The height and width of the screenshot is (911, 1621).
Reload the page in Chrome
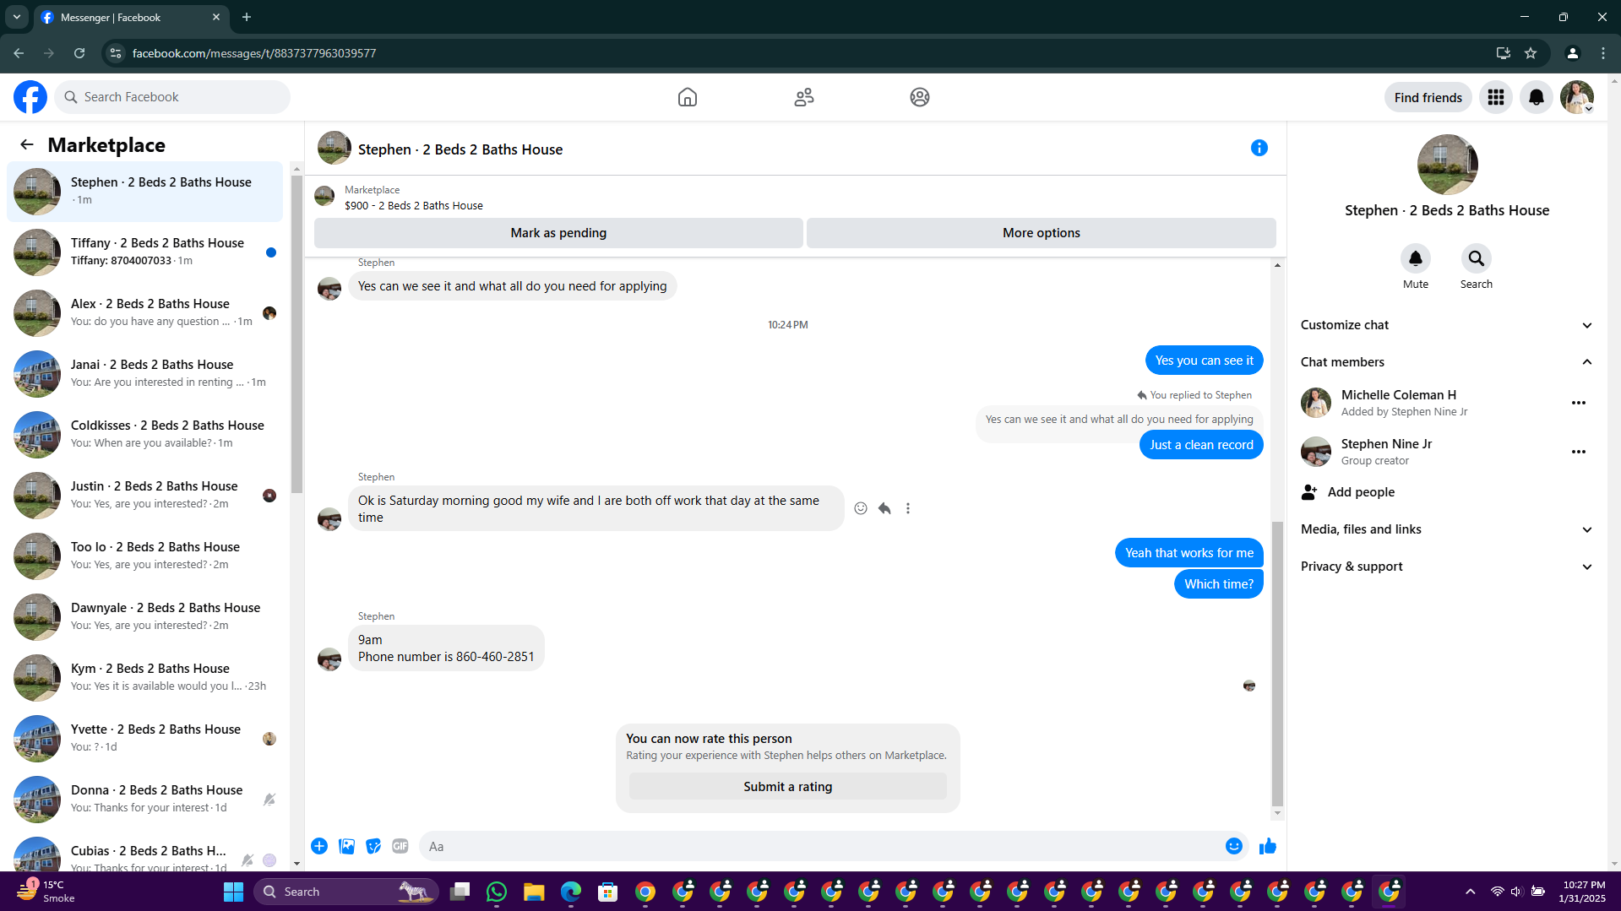[79, 53]
